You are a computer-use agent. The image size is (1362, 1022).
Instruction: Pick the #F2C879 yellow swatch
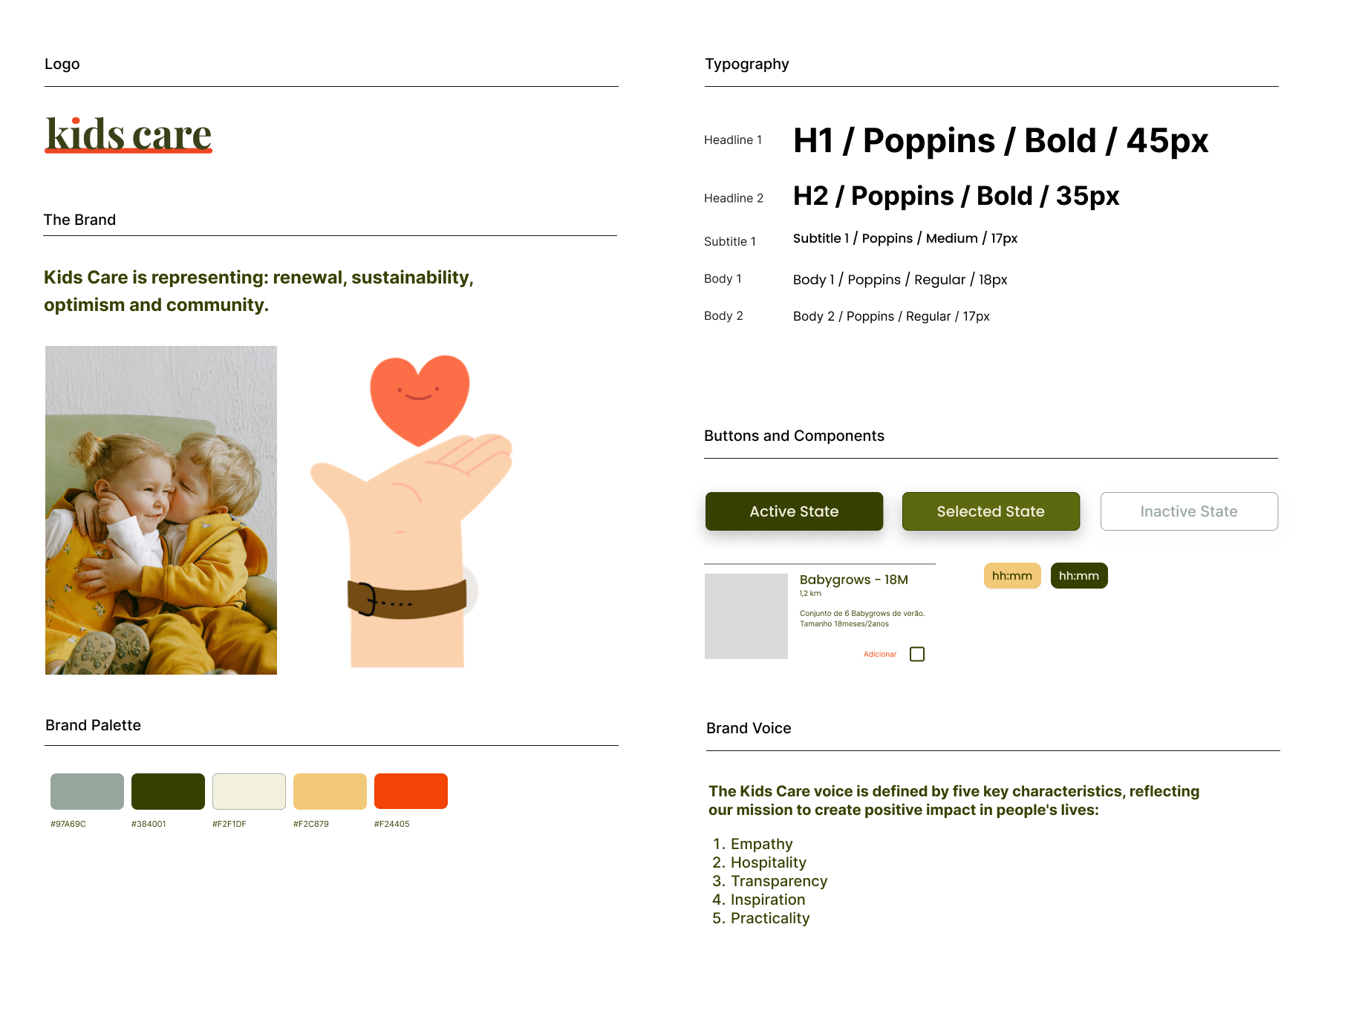330,791
